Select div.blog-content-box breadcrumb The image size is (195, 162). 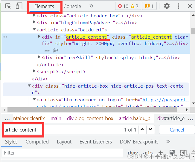[x=90, y=118]
